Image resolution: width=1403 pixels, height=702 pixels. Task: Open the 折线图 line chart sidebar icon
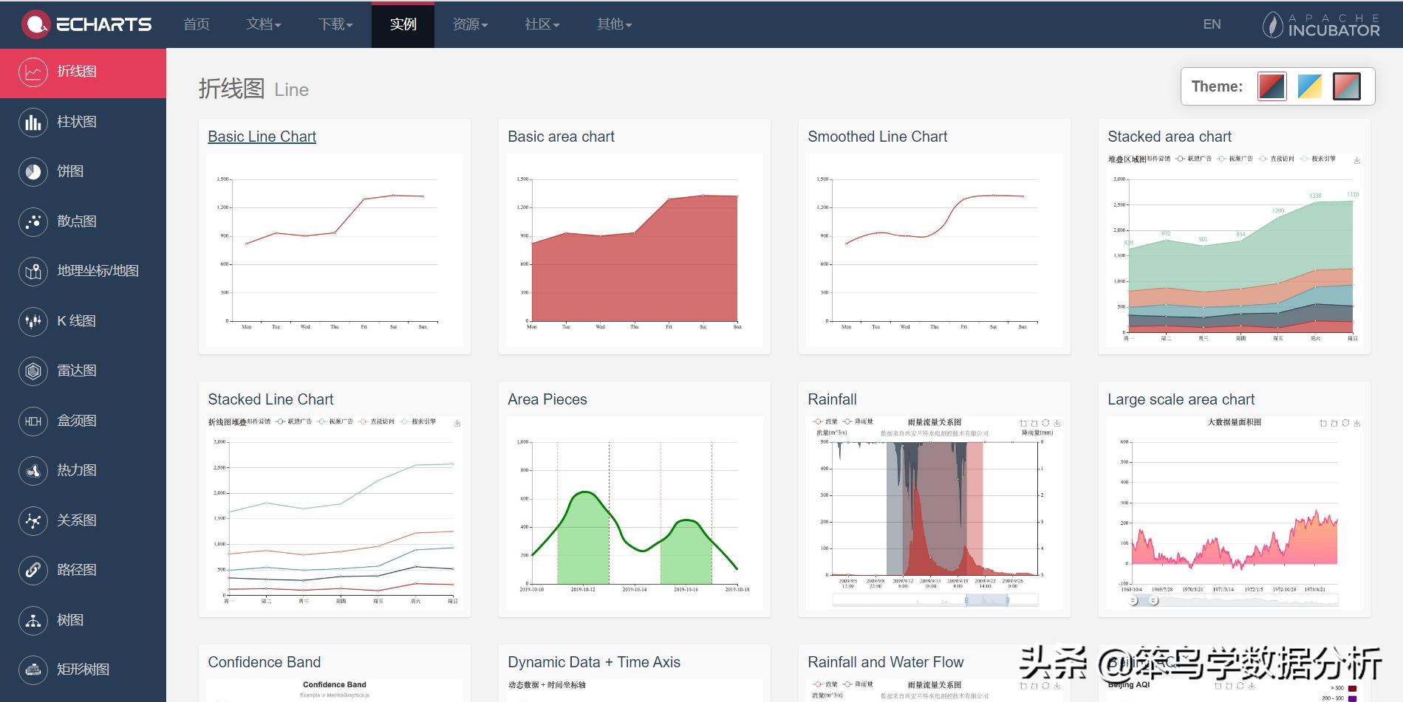point(33,72)
